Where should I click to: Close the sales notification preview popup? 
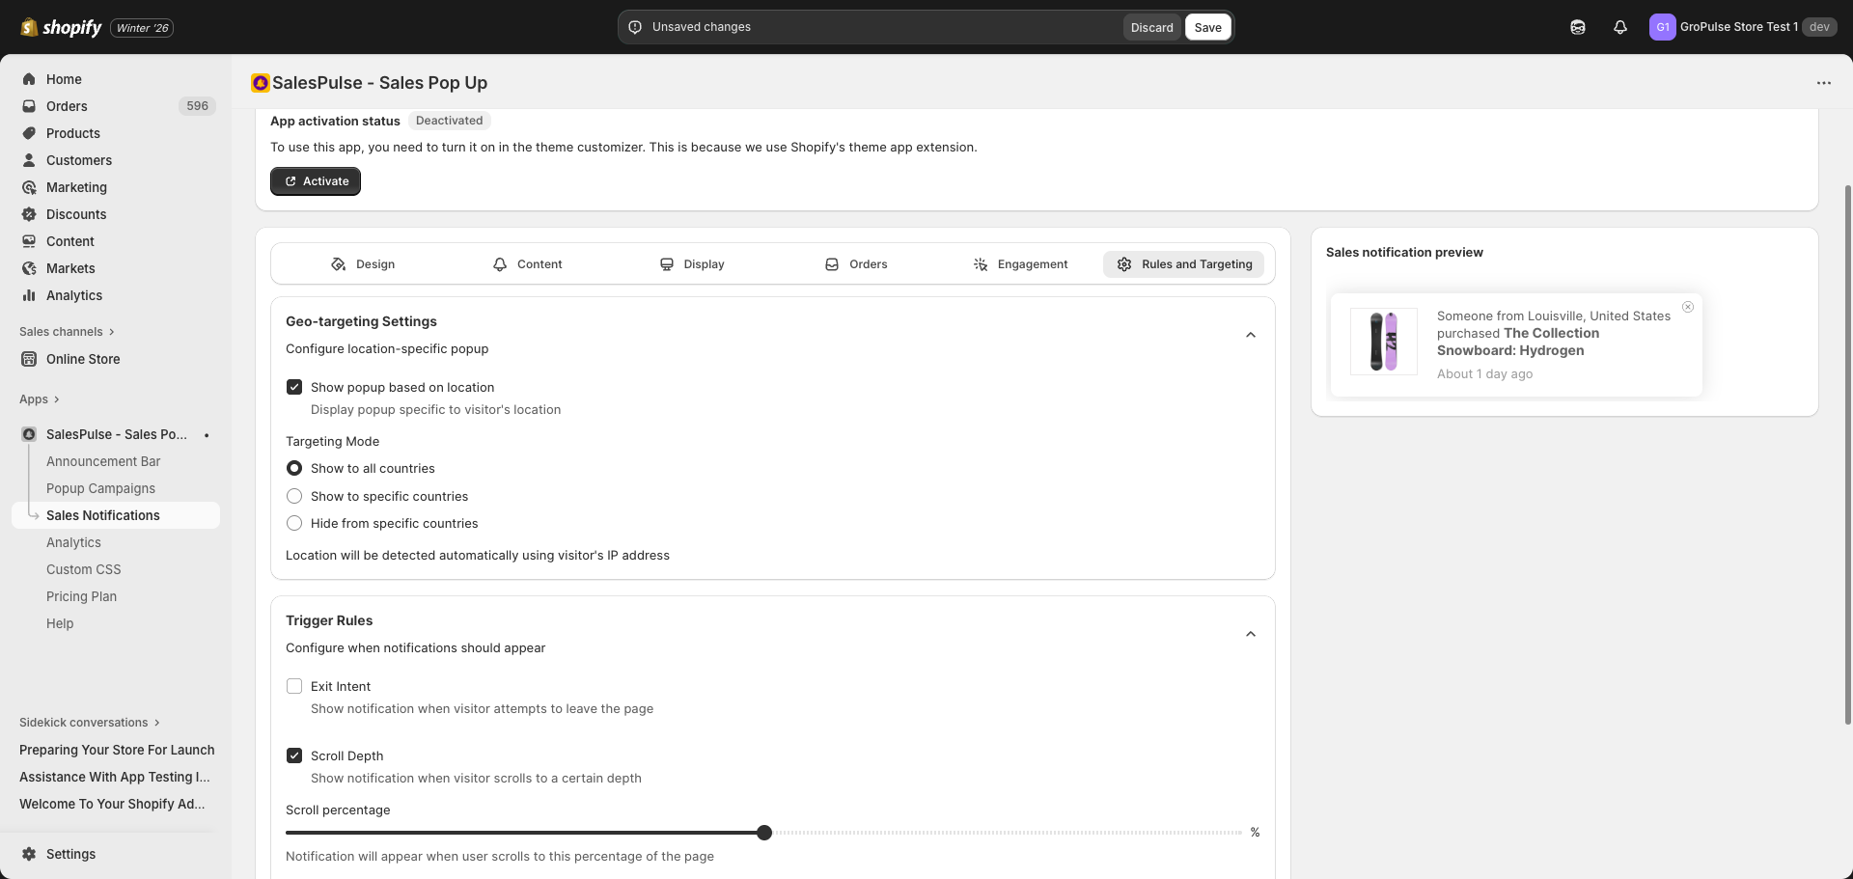[1688, 307]
